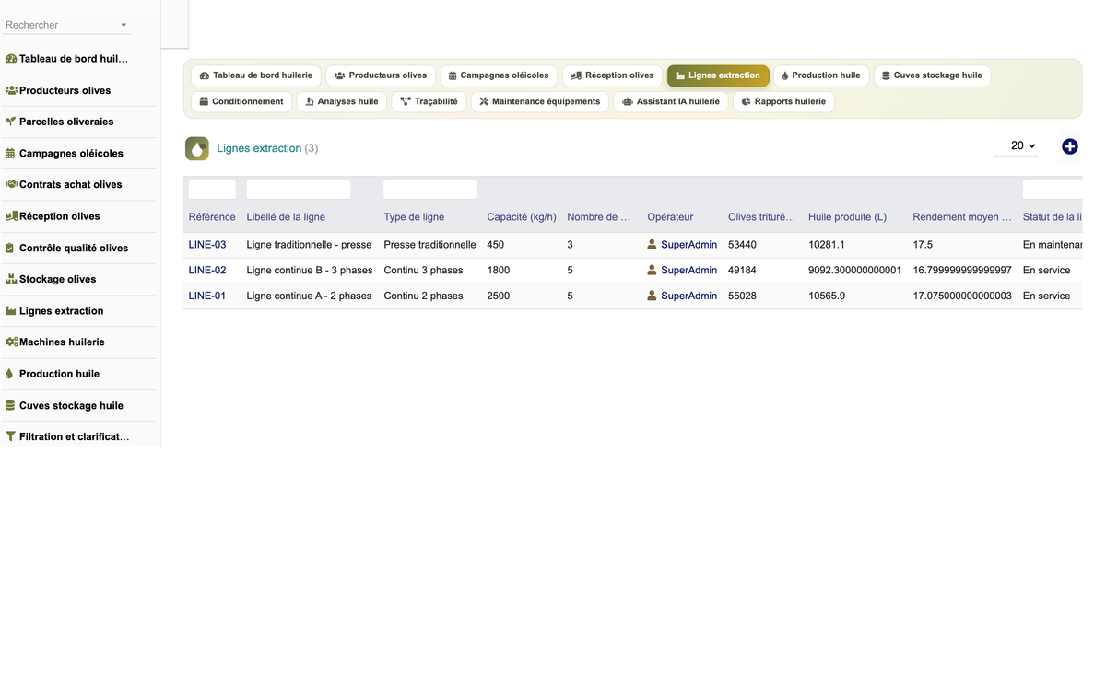The width and height of the screenshot is (1106, 684).
Task: Click the Statut de la ligne filter field
Action: click(1053, 190)
